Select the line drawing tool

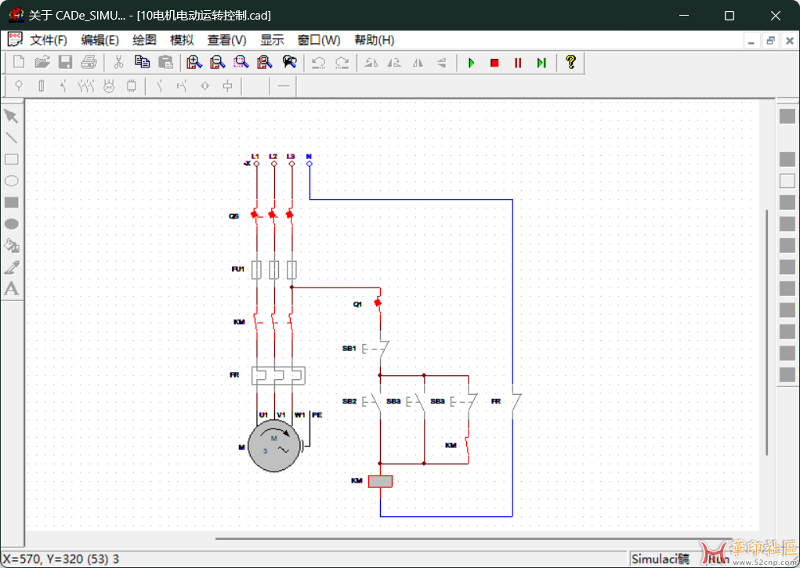coord(11,138)
